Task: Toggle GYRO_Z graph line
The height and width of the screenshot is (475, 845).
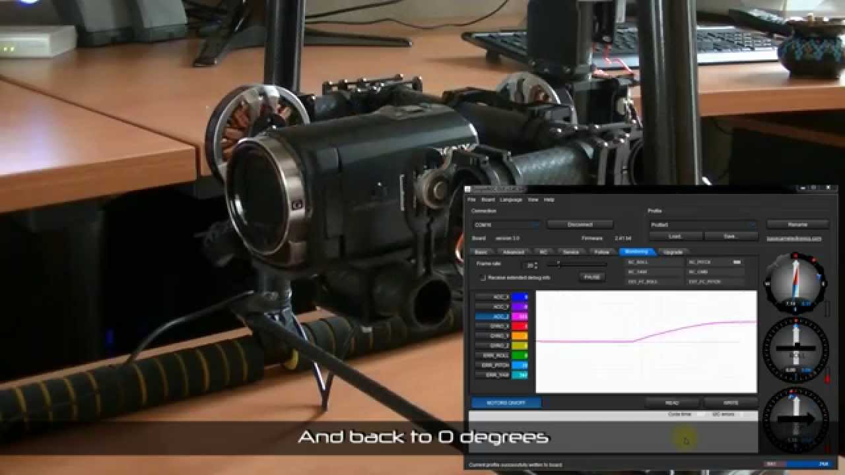Action: pos(492,346)
